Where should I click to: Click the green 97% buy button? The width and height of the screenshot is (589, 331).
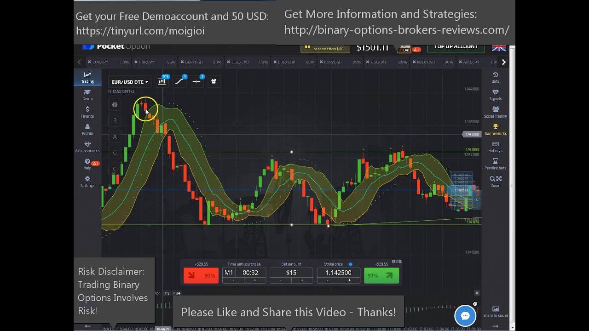tap(381, 275)
